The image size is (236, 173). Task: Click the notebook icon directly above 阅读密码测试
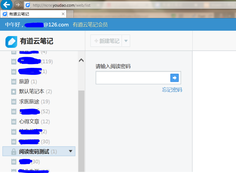click(x=14, y=141)
